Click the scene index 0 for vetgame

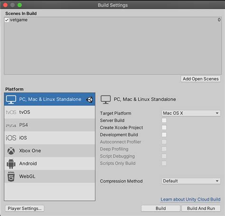(x=219, y=20)
